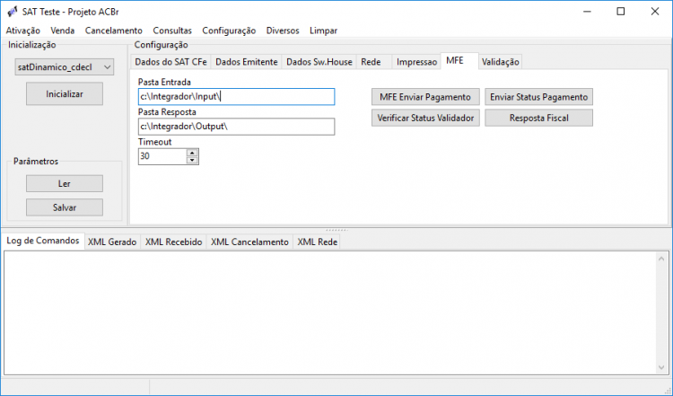The width and height of the screenshot is (673, 396).
Task: Click the Ler parameters button
Action: pos(65,184)
